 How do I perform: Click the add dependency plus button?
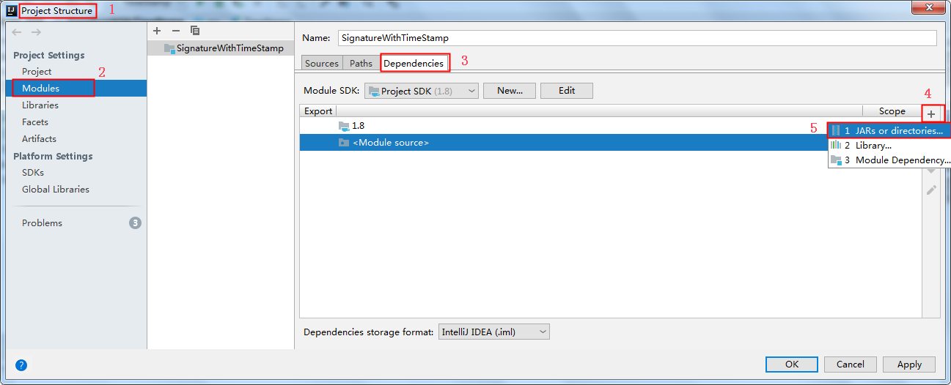tap(931, 114)
